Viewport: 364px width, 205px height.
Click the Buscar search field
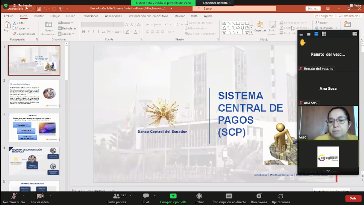(234, 9)
